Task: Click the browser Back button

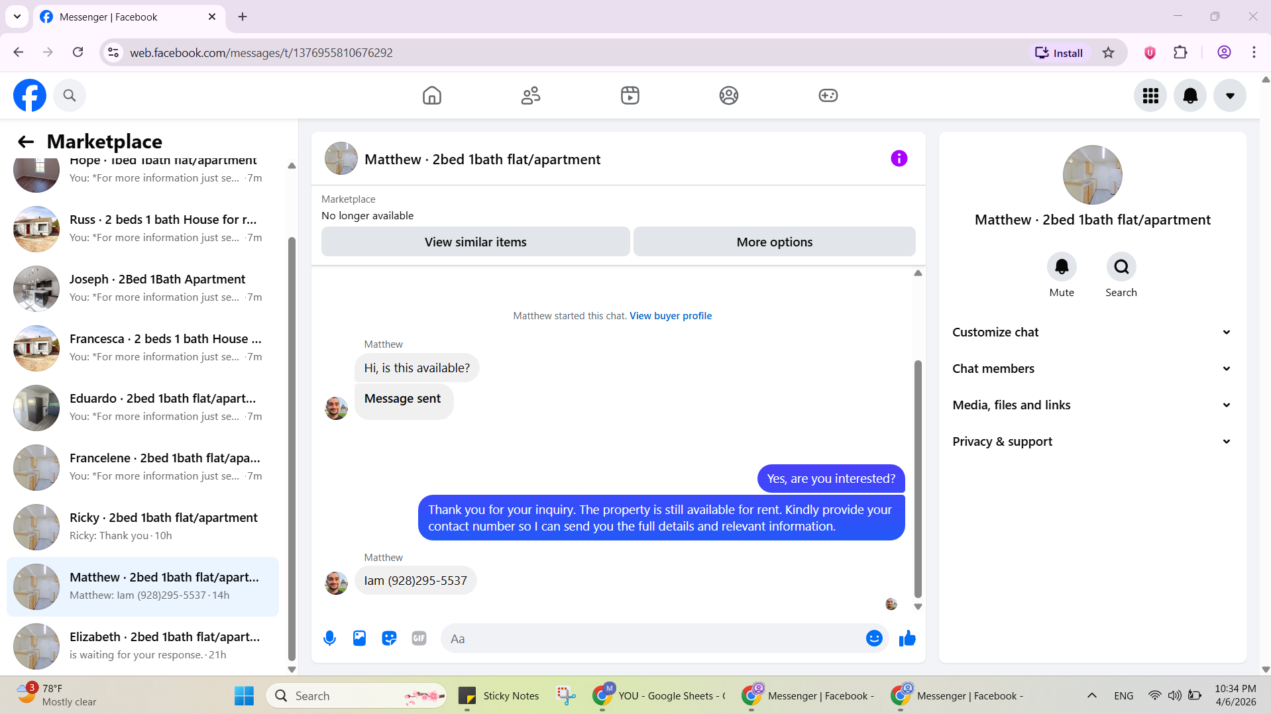Action: (x=19, y=52)
